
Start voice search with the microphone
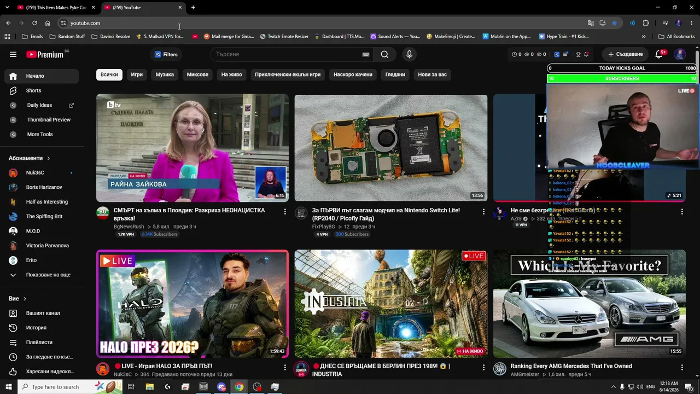click(x=409, y=54)
